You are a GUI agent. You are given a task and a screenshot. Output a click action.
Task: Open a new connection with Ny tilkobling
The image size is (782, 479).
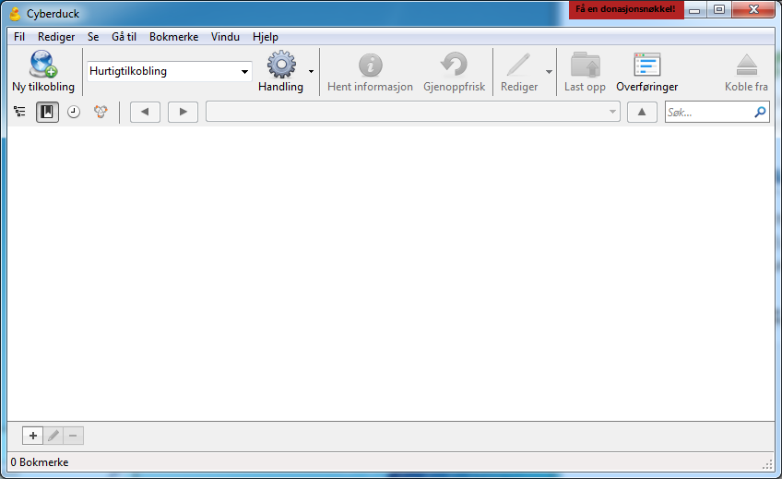point(43,72)
